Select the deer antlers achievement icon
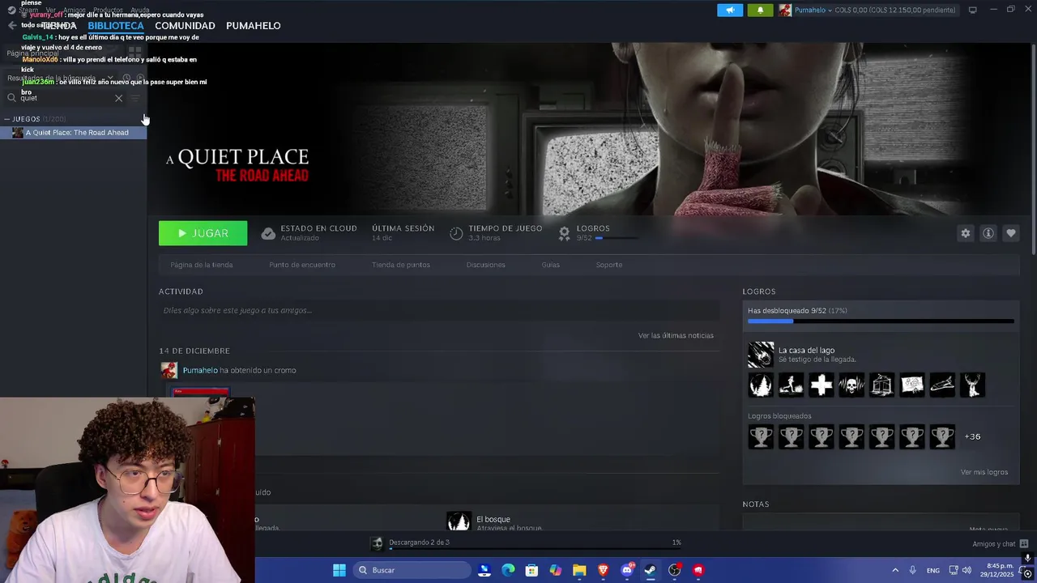 pos(972,385)
